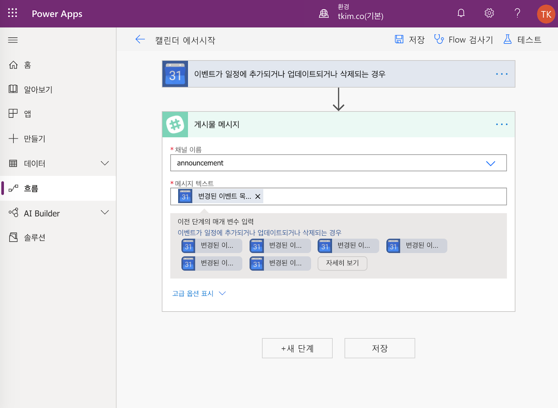
Task: Open the 게시물 메시지 ellipsis menu
Action: click(502, 124)
